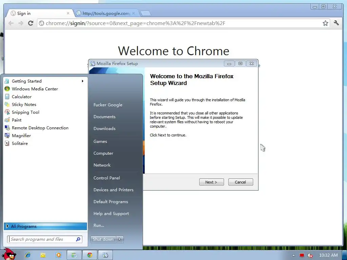Open Calculator from the Start menu
The width and height of the screenshot is (347, 260).
tap(45, 96)
